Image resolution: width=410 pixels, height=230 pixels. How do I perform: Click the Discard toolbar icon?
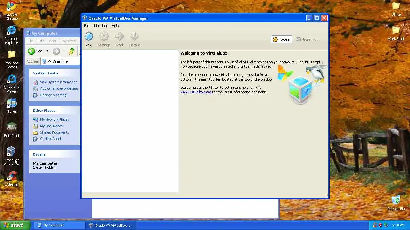coord(135,36)
